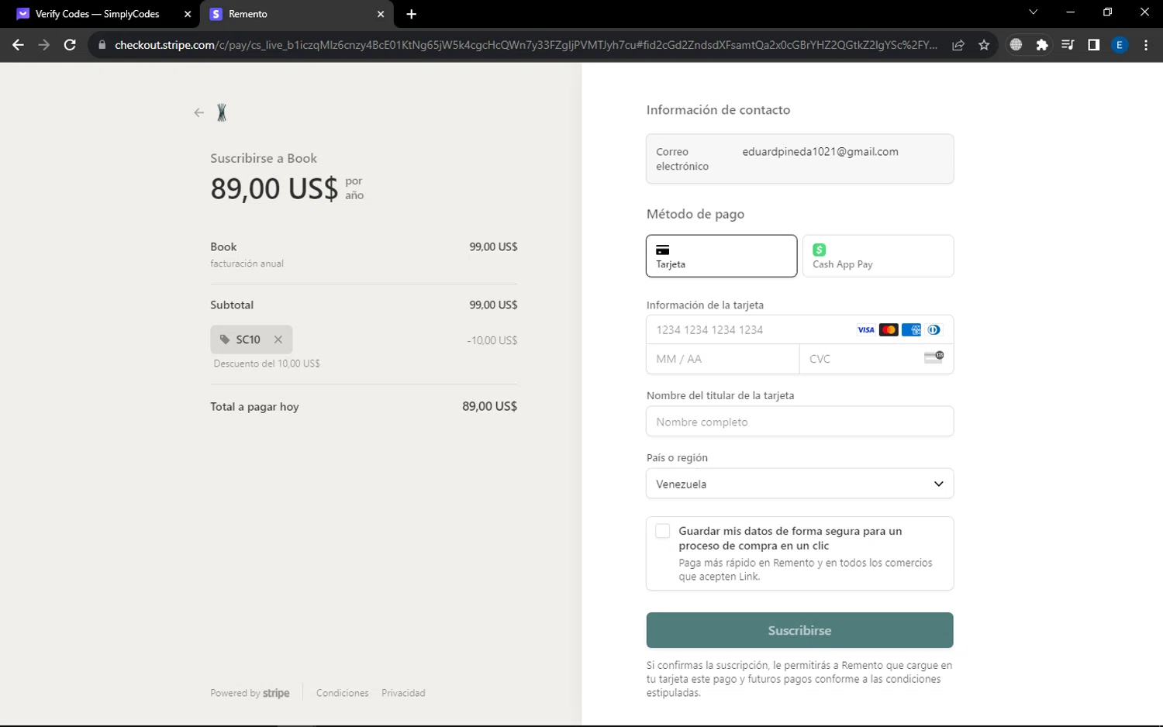
Task: Open a new browser tab
Action: (x=411, y=14)
